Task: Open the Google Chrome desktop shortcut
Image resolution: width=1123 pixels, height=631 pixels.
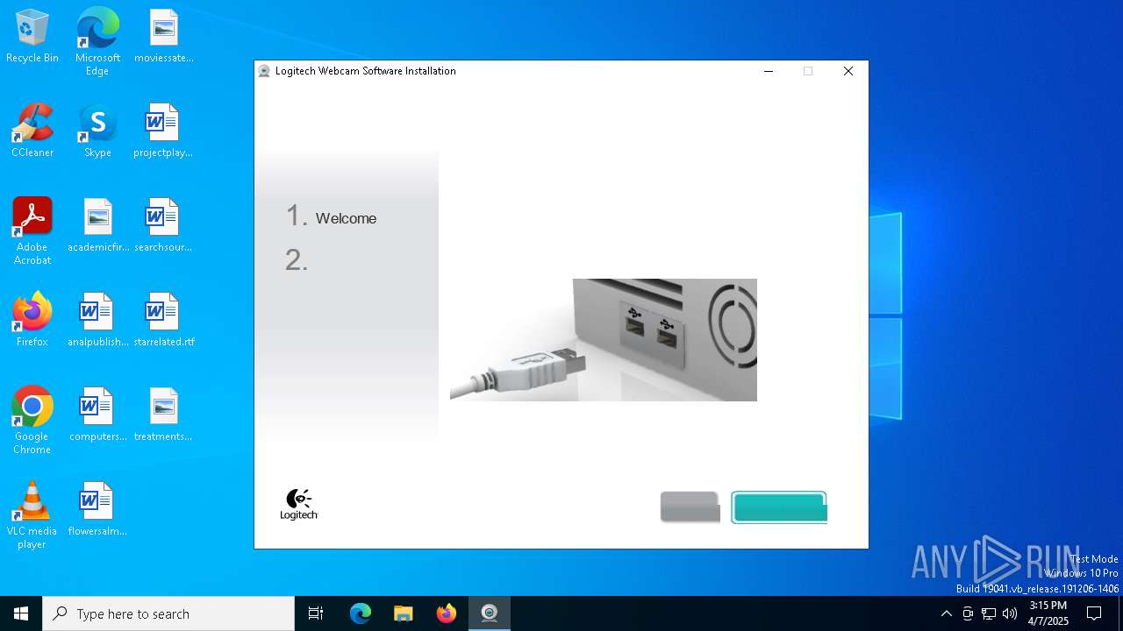Action: point(32,421)
